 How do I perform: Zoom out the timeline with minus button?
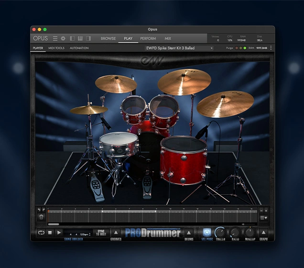[x=261, y=211]
